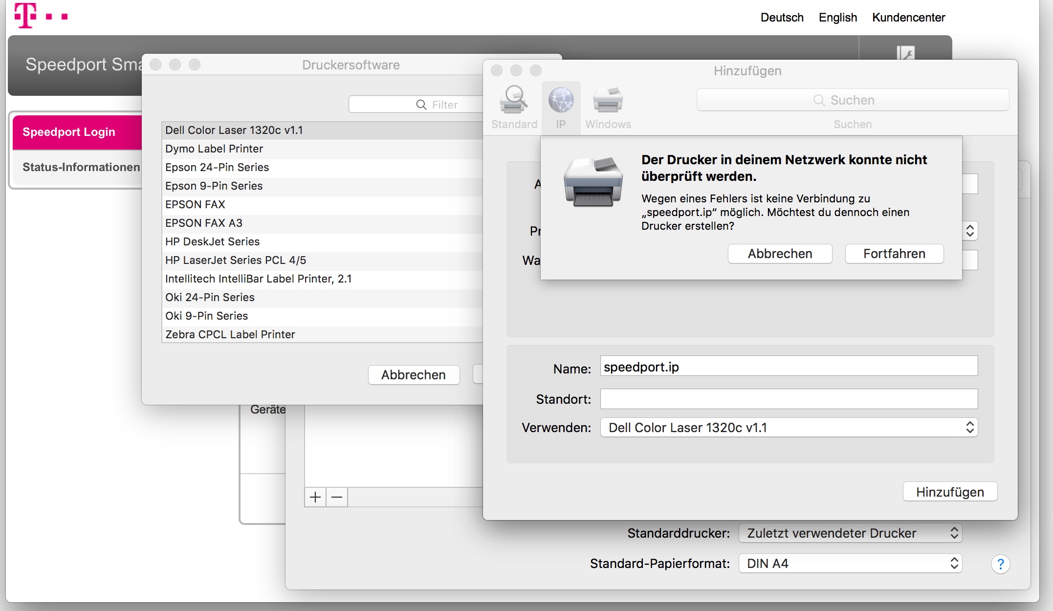Click the Telekom T logo

25,15
